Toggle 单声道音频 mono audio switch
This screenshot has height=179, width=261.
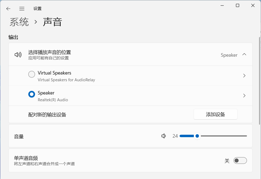(240, 160)
